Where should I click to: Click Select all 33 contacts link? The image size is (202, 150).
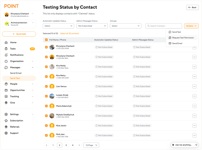tap(69, 33)
